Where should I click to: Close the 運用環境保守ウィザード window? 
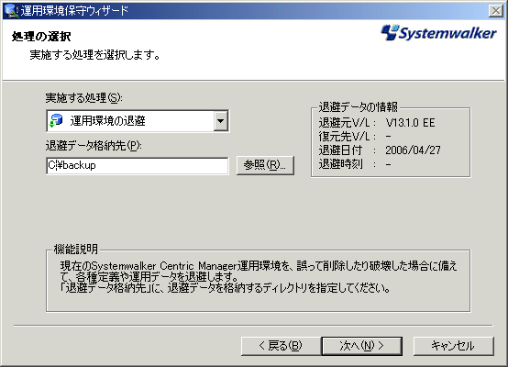tap(496, 11)
